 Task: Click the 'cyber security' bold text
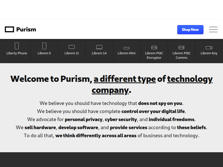(x=121, y=120)
